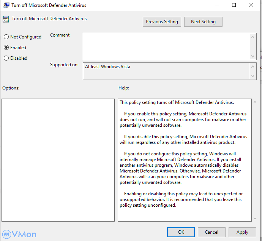Select the Not Configured radio button

pyautogui.click(x=6, y=37)
